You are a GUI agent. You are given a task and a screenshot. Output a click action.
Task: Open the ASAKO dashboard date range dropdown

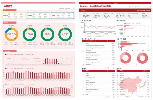coord(66,9)
